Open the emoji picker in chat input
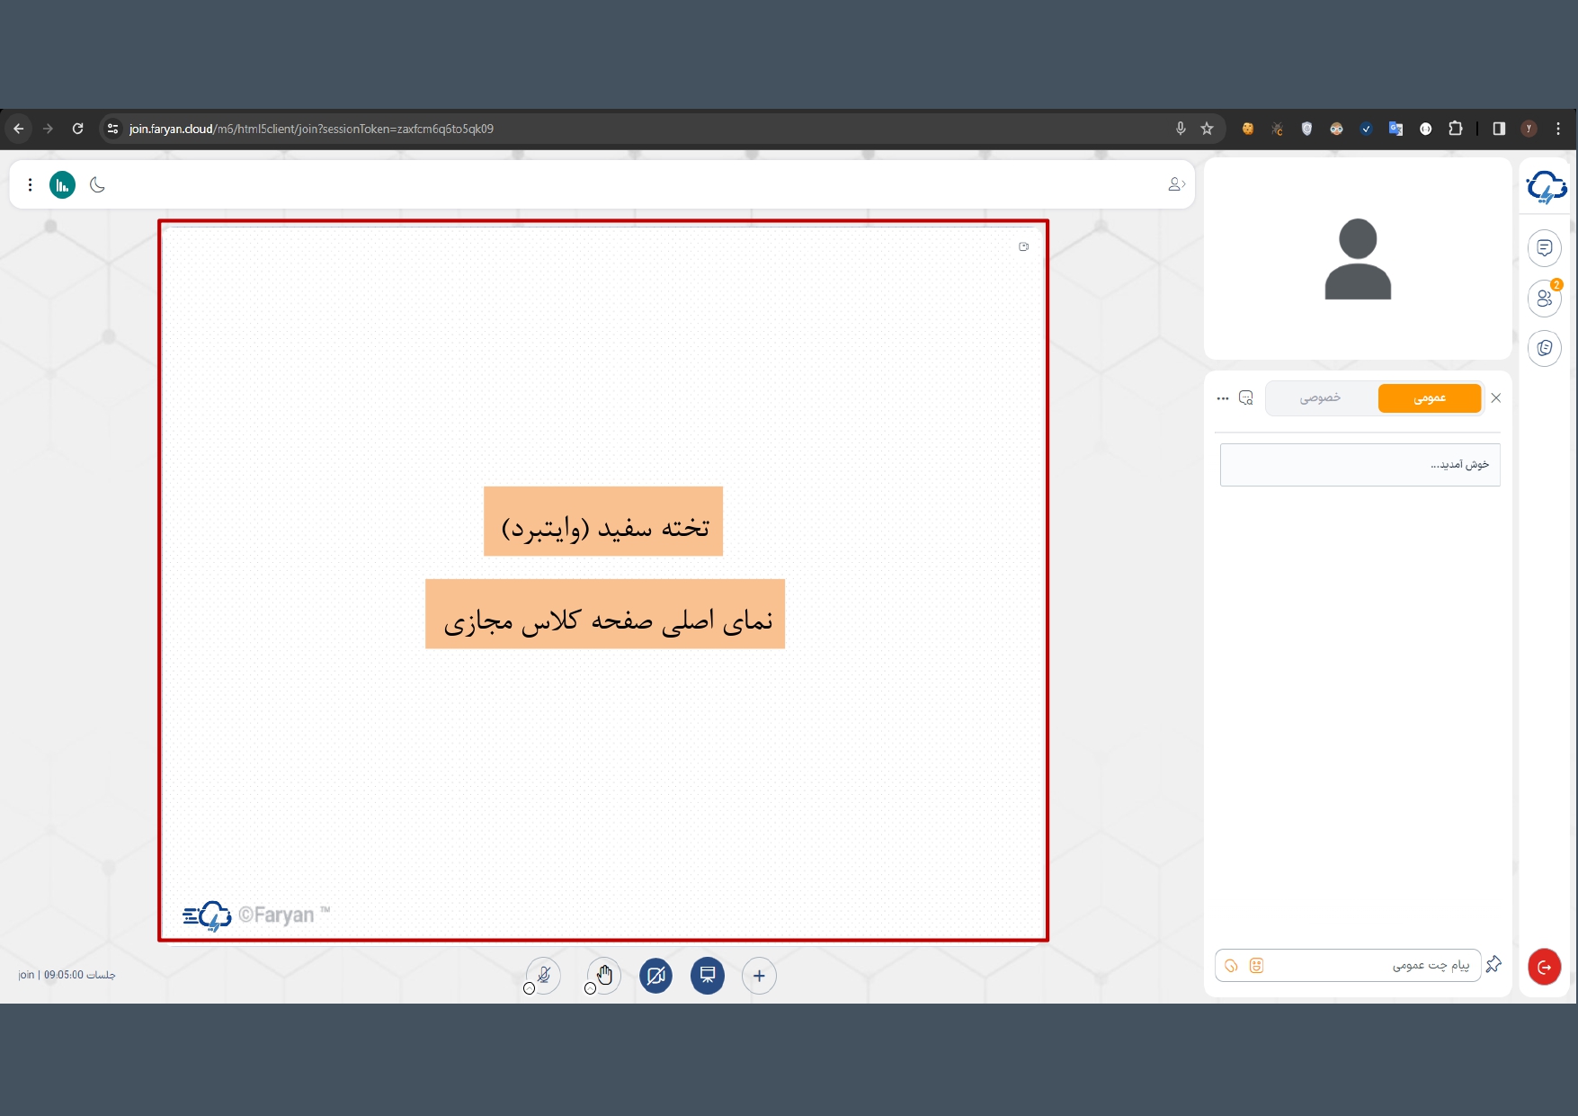 1256,966
